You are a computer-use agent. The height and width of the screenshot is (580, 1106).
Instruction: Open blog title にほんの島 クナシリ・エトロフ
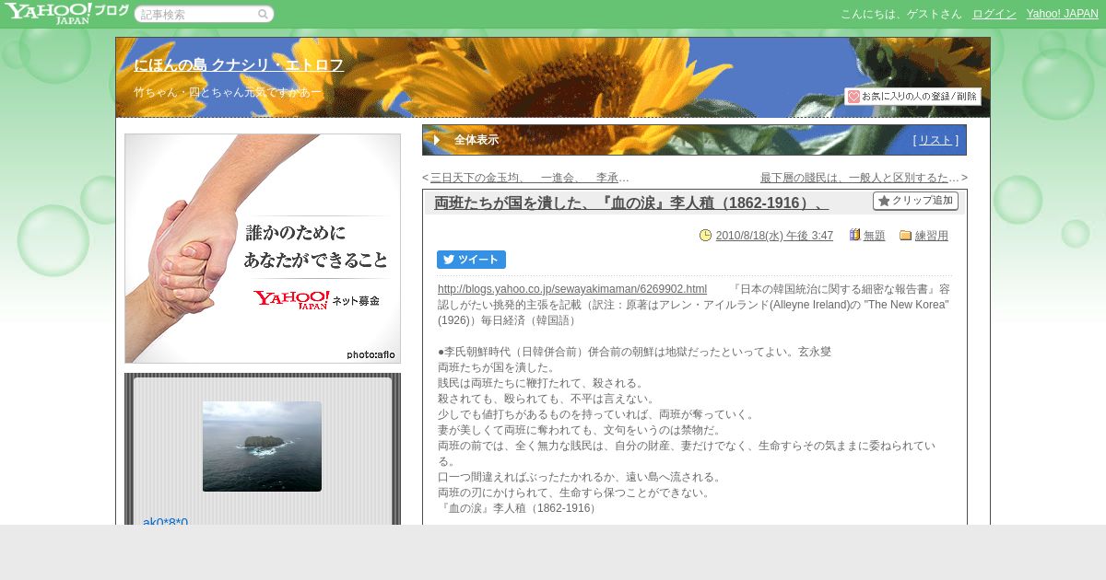(239, 65)
